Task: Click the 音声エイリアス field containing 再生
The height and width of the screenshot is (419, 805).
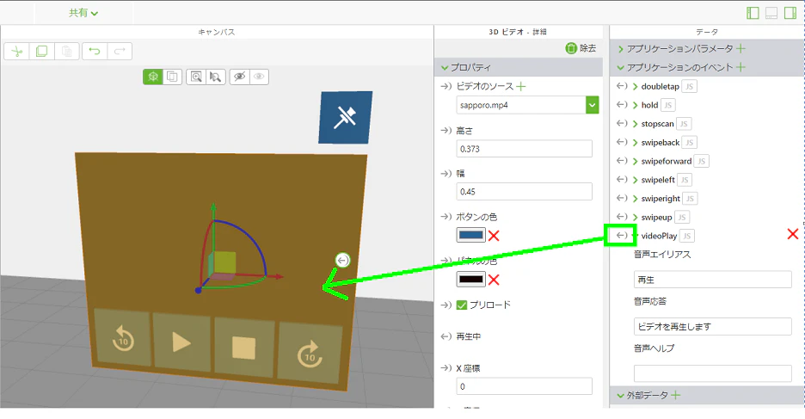Action: pos(713,280)
